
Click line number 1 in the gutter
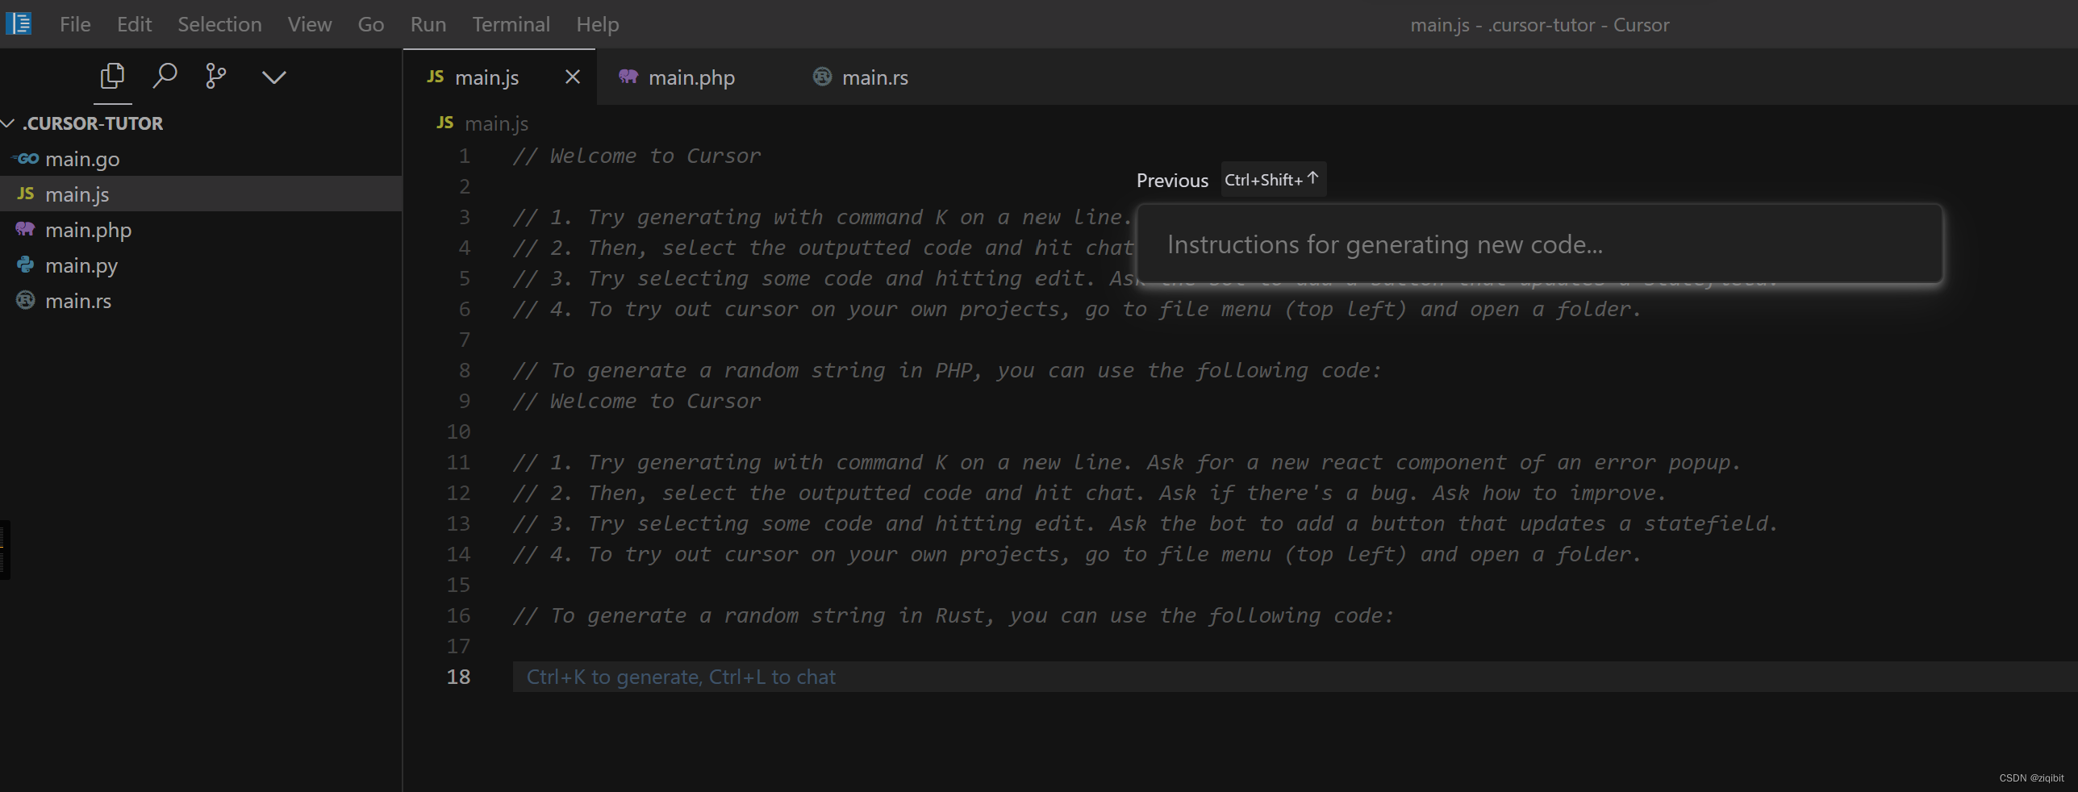465,156
